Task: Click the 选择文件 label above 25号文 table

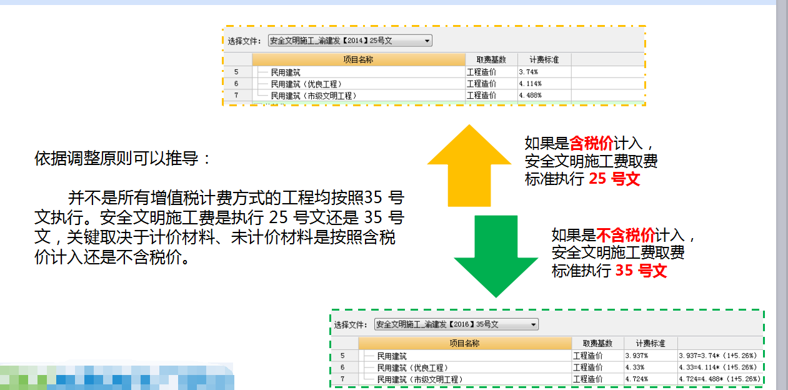Action: (244, 41)
